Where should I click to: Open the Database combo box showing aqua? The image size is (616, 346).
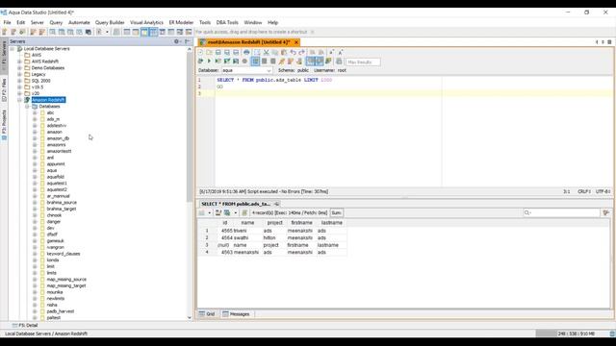(x=246, y=70)
